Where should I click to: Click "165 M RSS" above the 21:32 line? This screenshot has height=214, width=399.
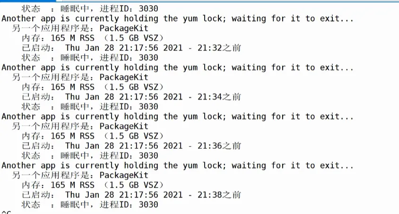click(x=72, y=38)
